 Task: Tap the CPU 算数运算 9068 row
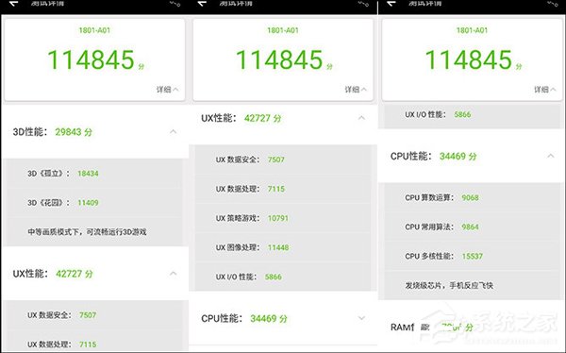tap(473, 197)
